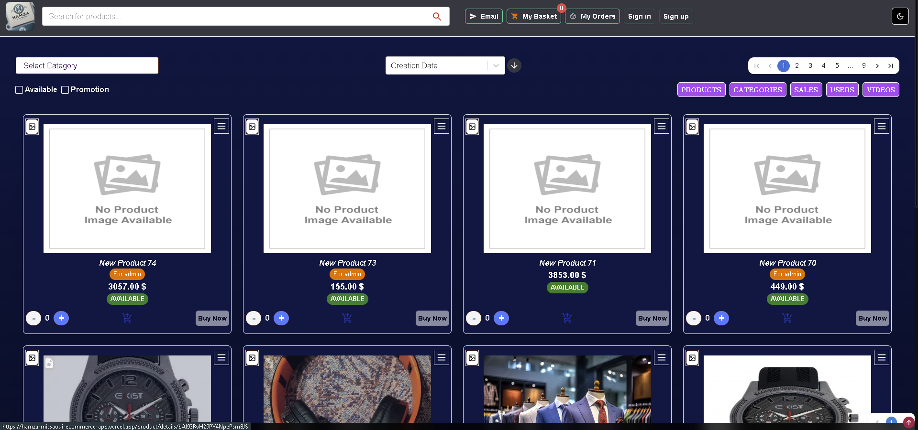Decrease quantity for New Product 74
The image size is (918, 430).
[x=33, y=318]
